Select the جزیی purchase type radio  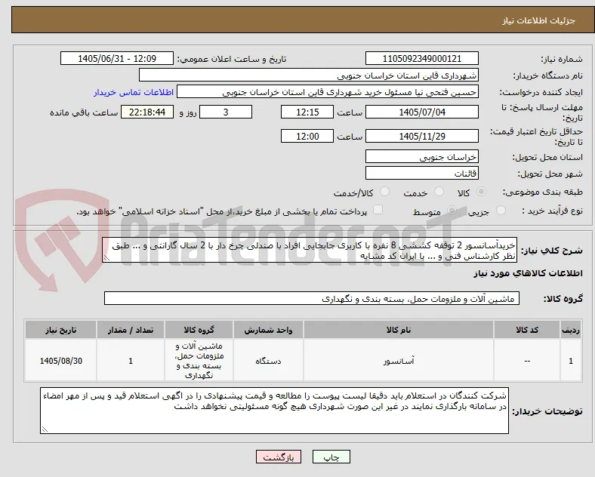501,211
